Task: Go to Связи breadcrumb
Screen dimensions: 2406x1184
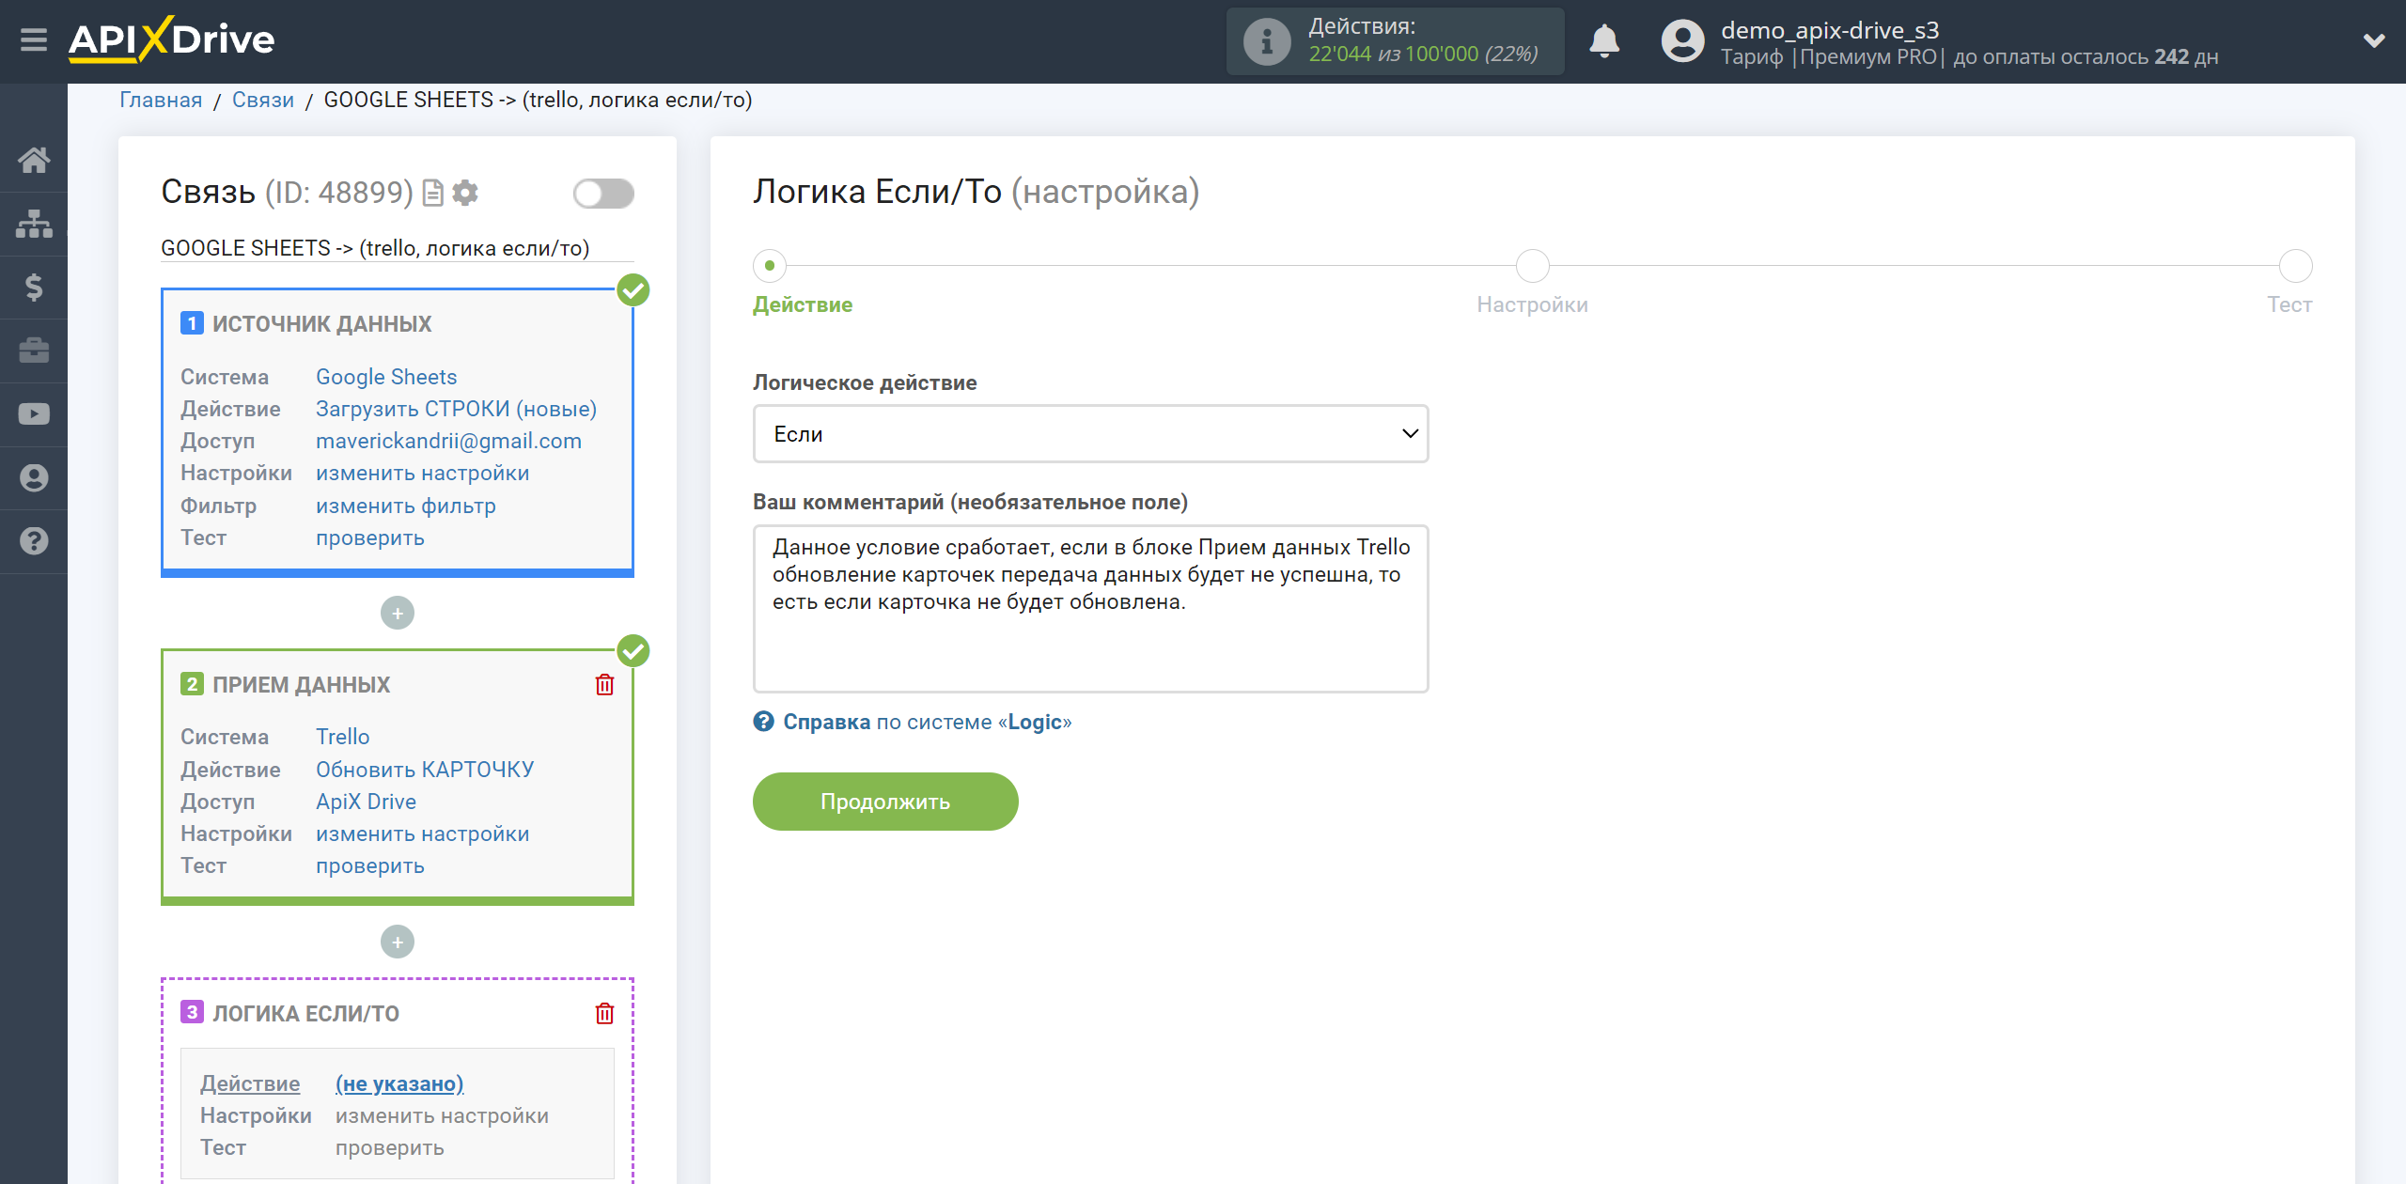Action: [x=263, y=100]
